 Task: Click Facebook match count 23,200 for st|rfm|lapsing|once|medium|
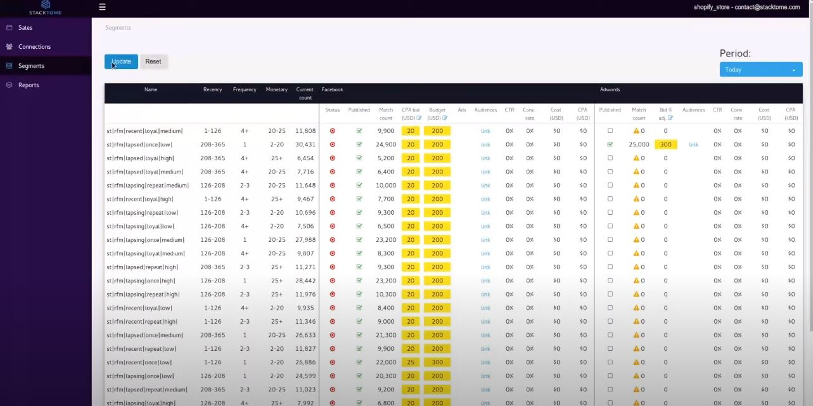(386, 240)
